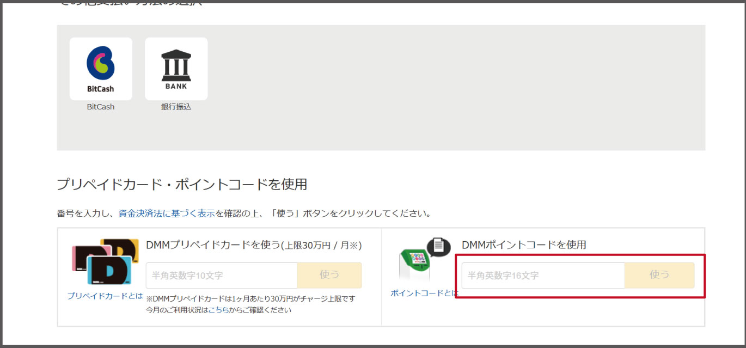Click the BitCash label text
Screen dimensions: 746x348
[100, 107]
